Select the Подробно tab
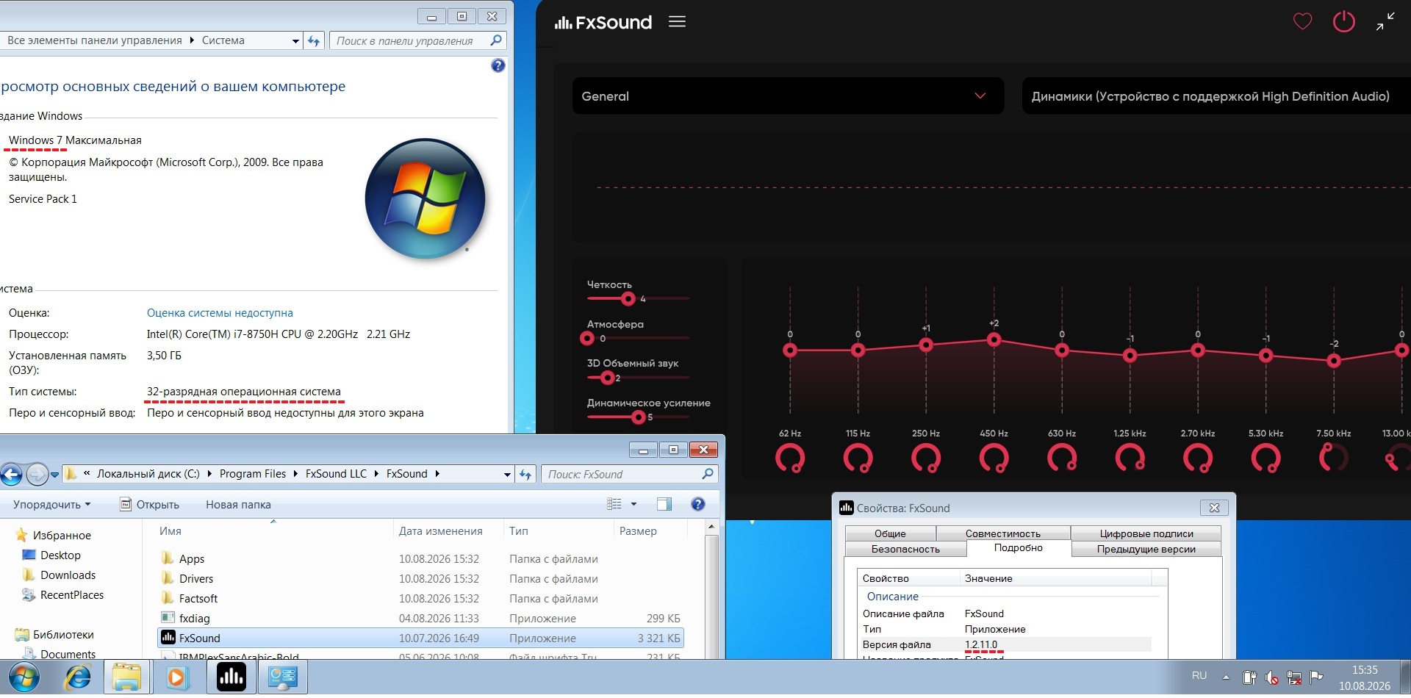 pos(1019,548)
